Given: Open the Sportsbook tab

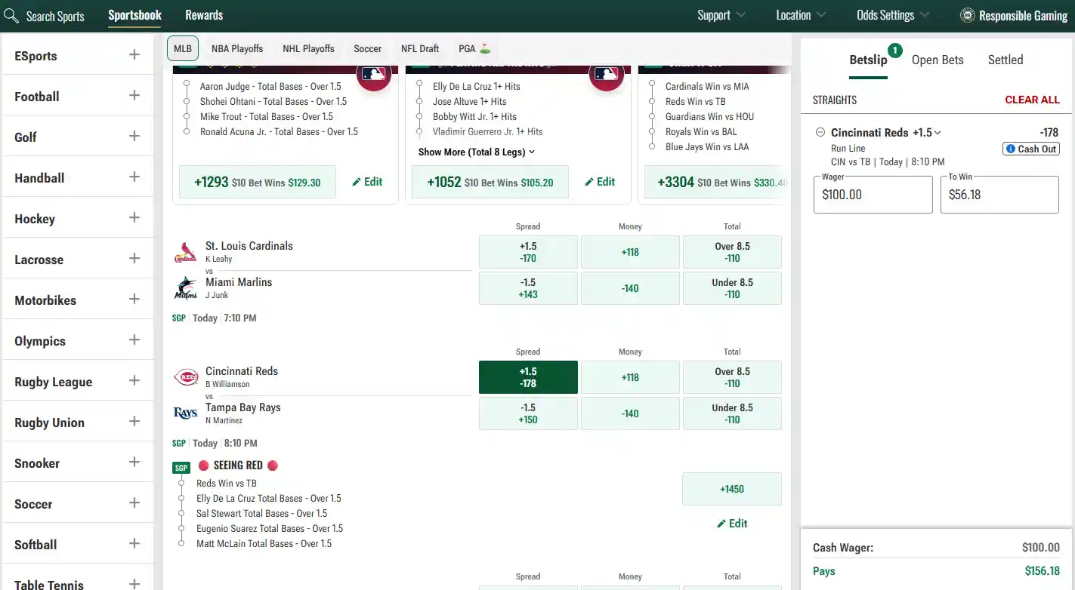Looking at the screenshot, I should 134,15.
